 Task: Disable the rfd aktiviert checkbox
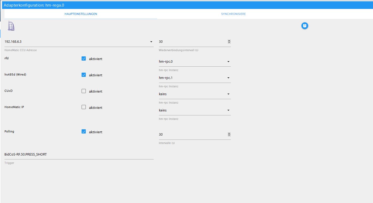click(x=84, y=59)
